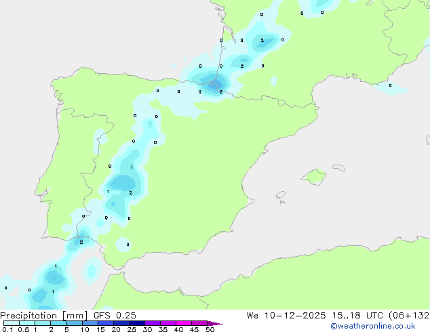This screenshot has height=332, width=430.
Task: Click the 30–35 mm purple legend swatch
Action: tap(153, 323)
